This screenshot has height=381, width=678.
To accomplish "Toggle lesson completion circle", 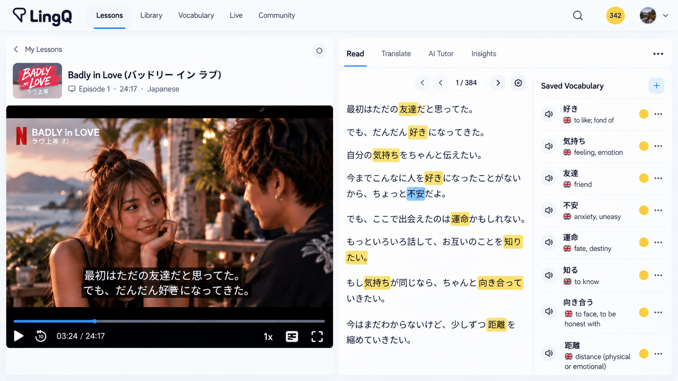I will (x=319, y=51).
